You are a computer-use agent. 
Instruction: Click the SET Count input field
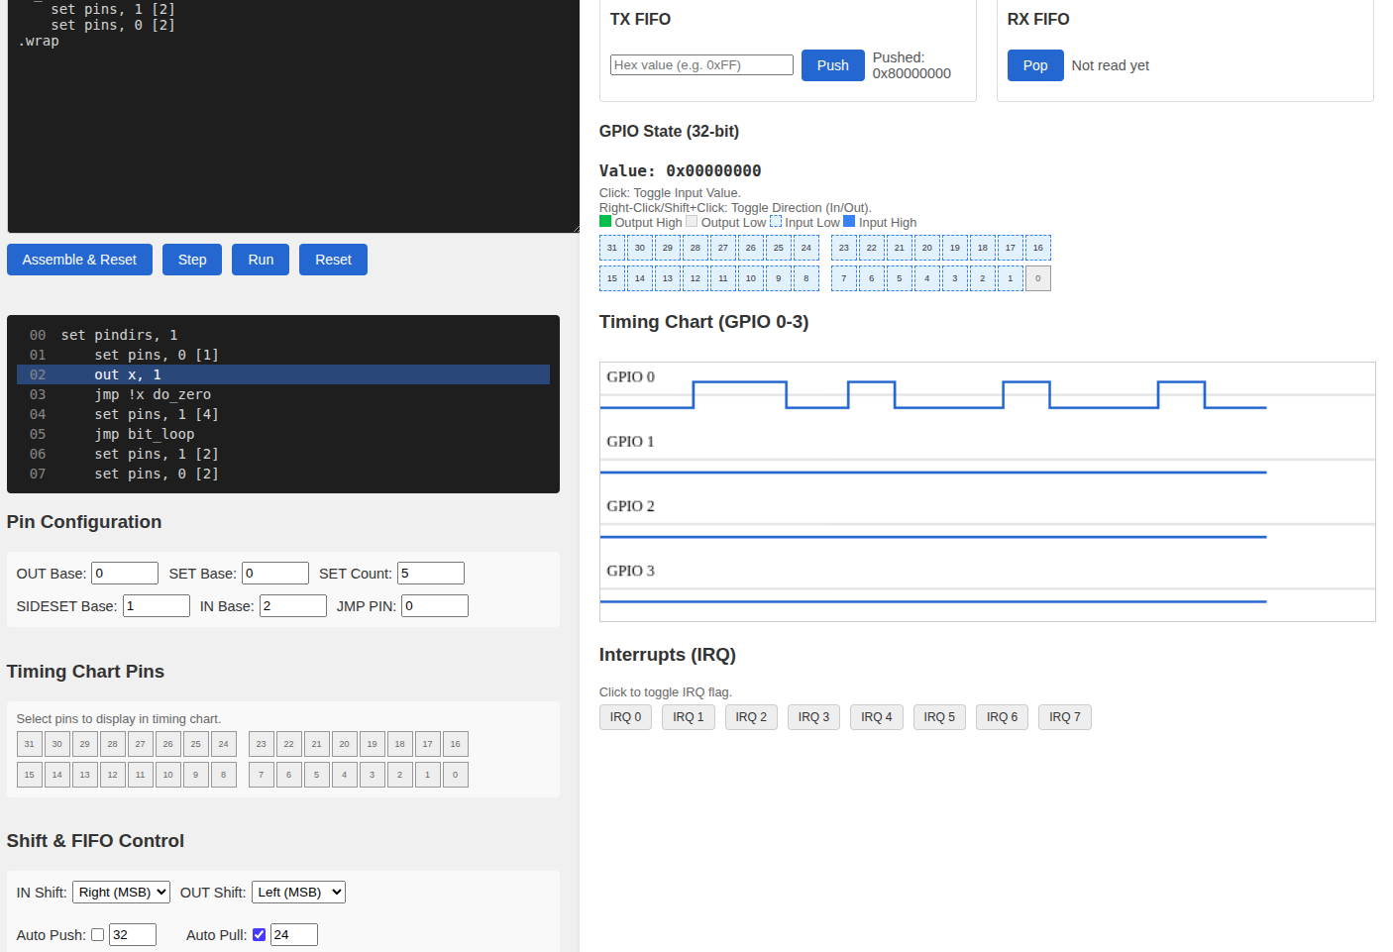[x=430, y=573]
